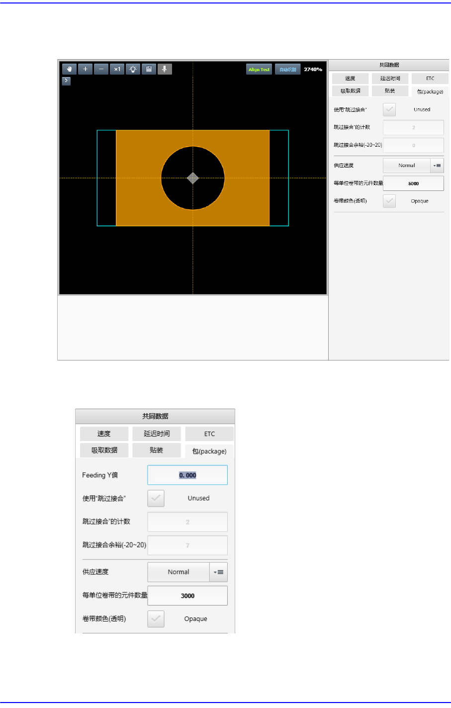The width and height of the screenshot is (451, 708).
Task: Open 包(package) tab in panel with Feeding Y
Action: click(209, 451)
